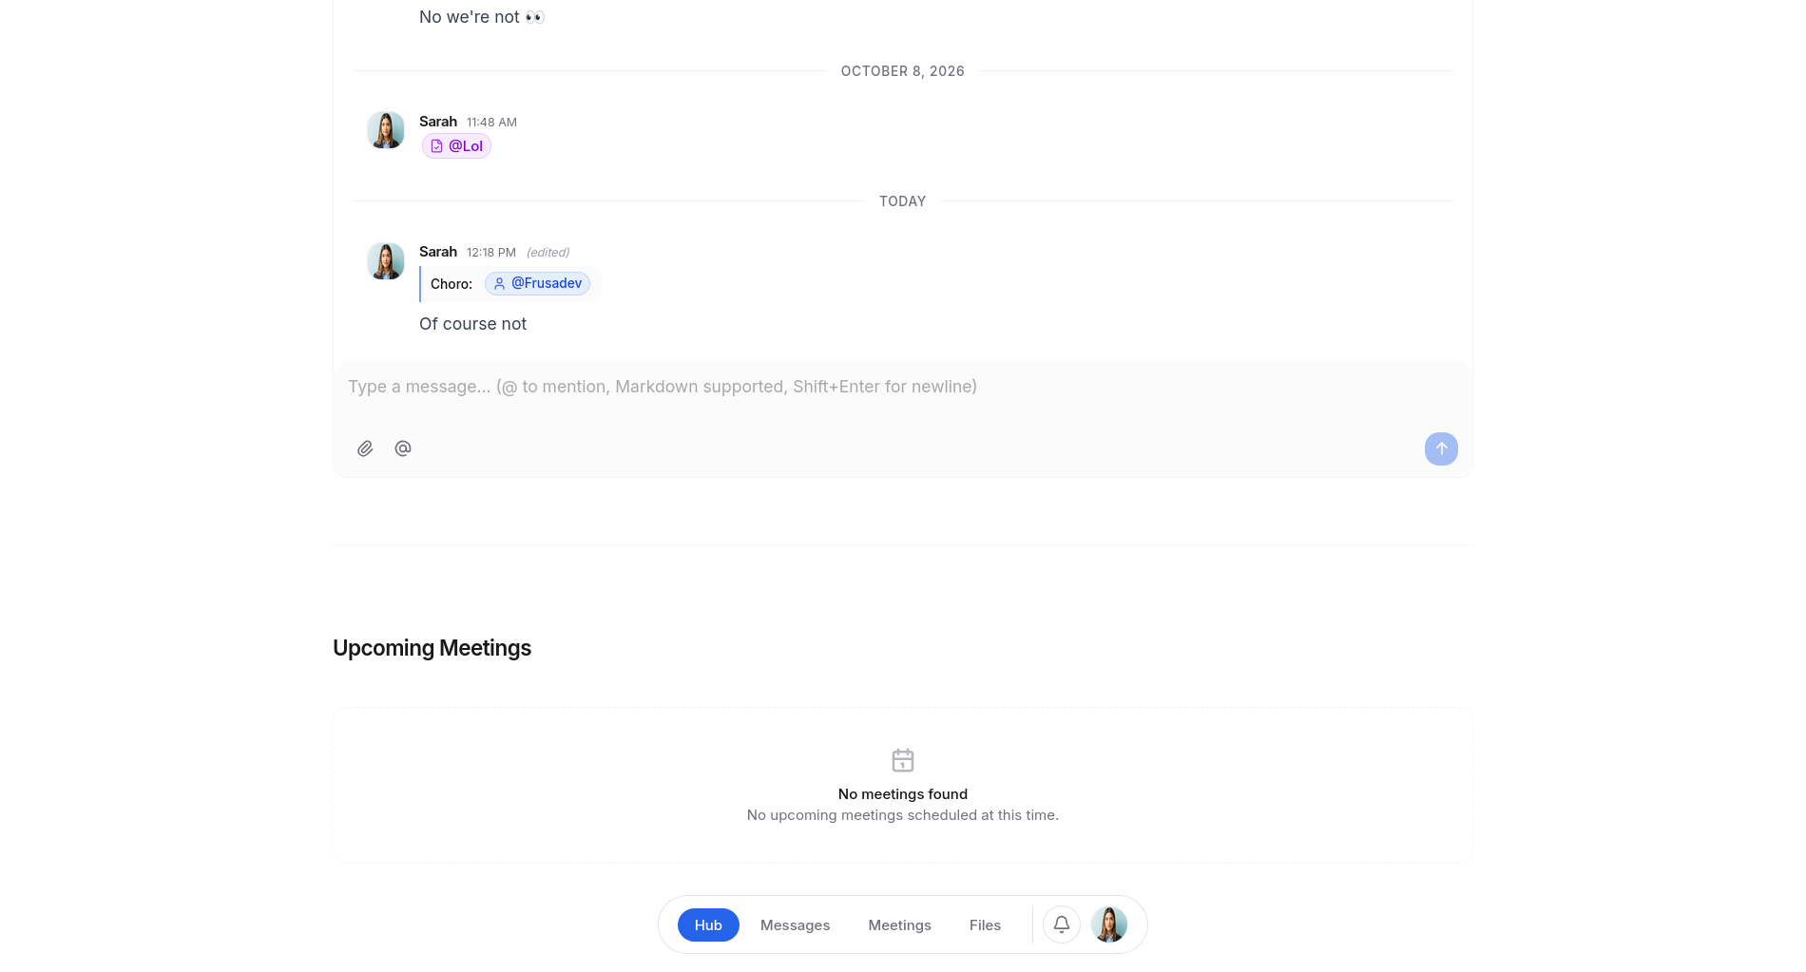Open profile avatar in bottom navigation

[1109, 924]
